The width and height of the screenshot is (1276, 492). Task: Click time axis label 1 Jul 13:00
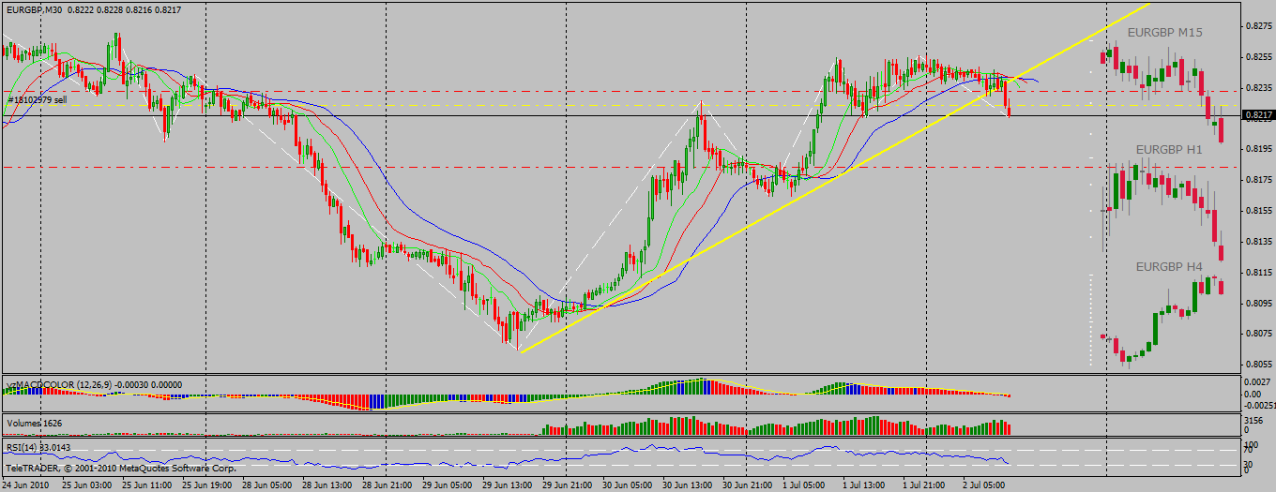point(864,485)
